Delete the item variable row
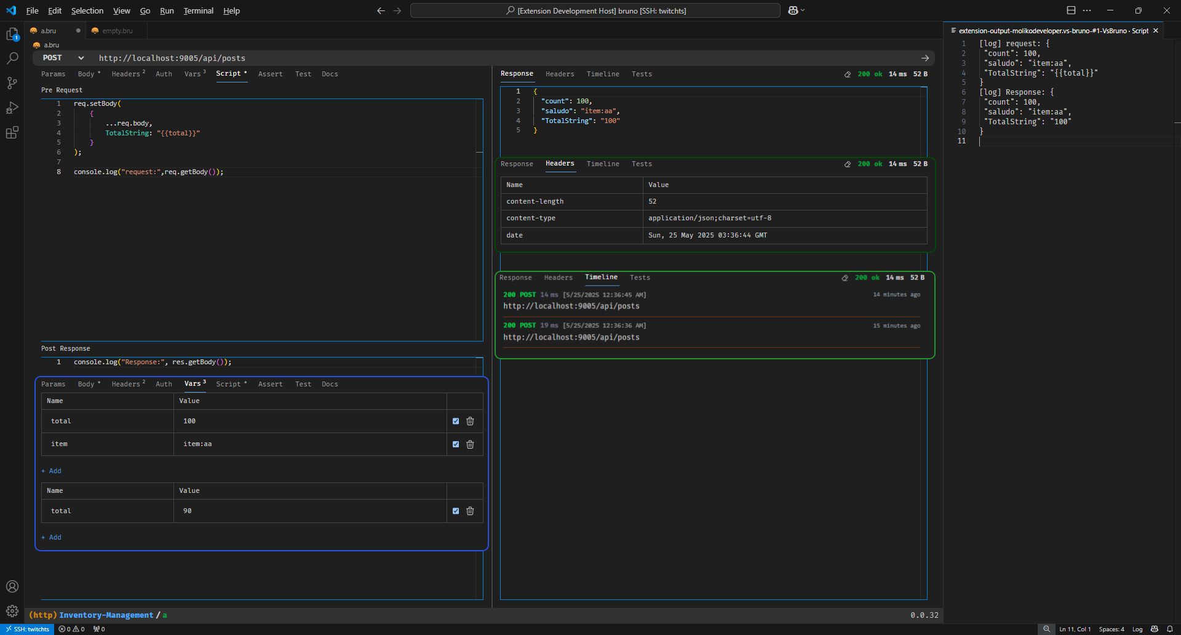Viewport: 1181px width, 635px height. click(x=470, y=444)
